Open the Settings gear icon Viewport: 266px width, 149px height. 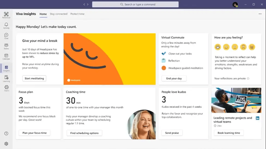6,144
